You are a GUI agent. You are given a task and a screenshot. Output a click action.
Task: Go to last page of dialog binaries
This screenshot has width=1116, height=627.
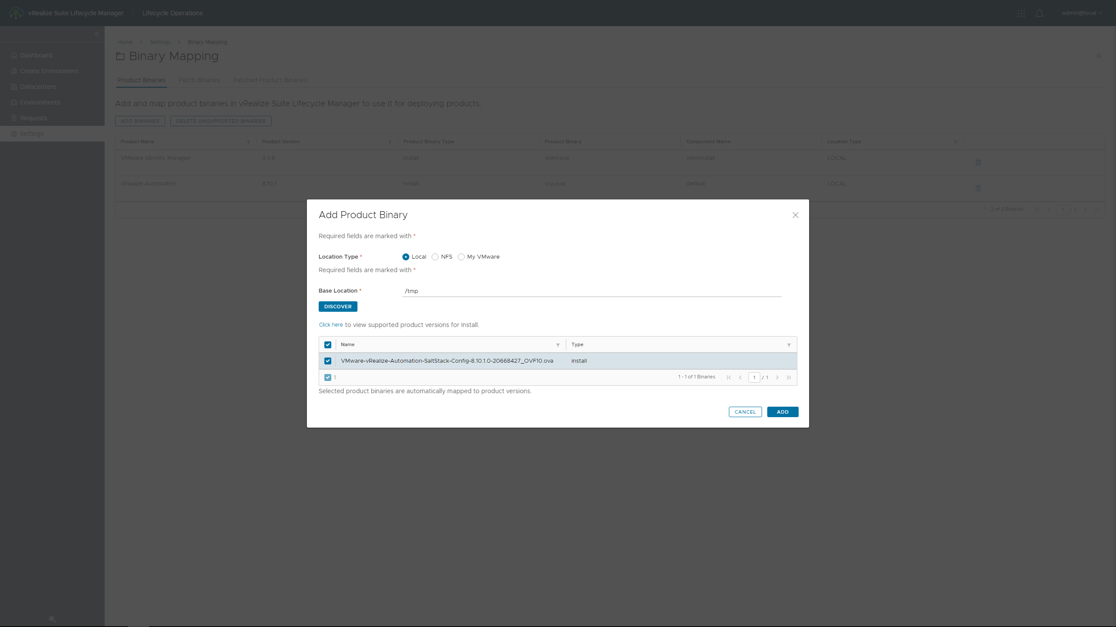click(788, 378)
